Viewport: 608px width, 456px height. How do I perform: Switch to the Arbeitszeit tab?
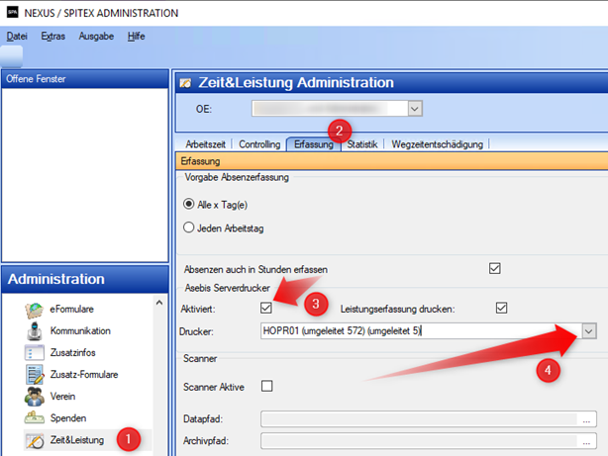(x=205, y=144)
